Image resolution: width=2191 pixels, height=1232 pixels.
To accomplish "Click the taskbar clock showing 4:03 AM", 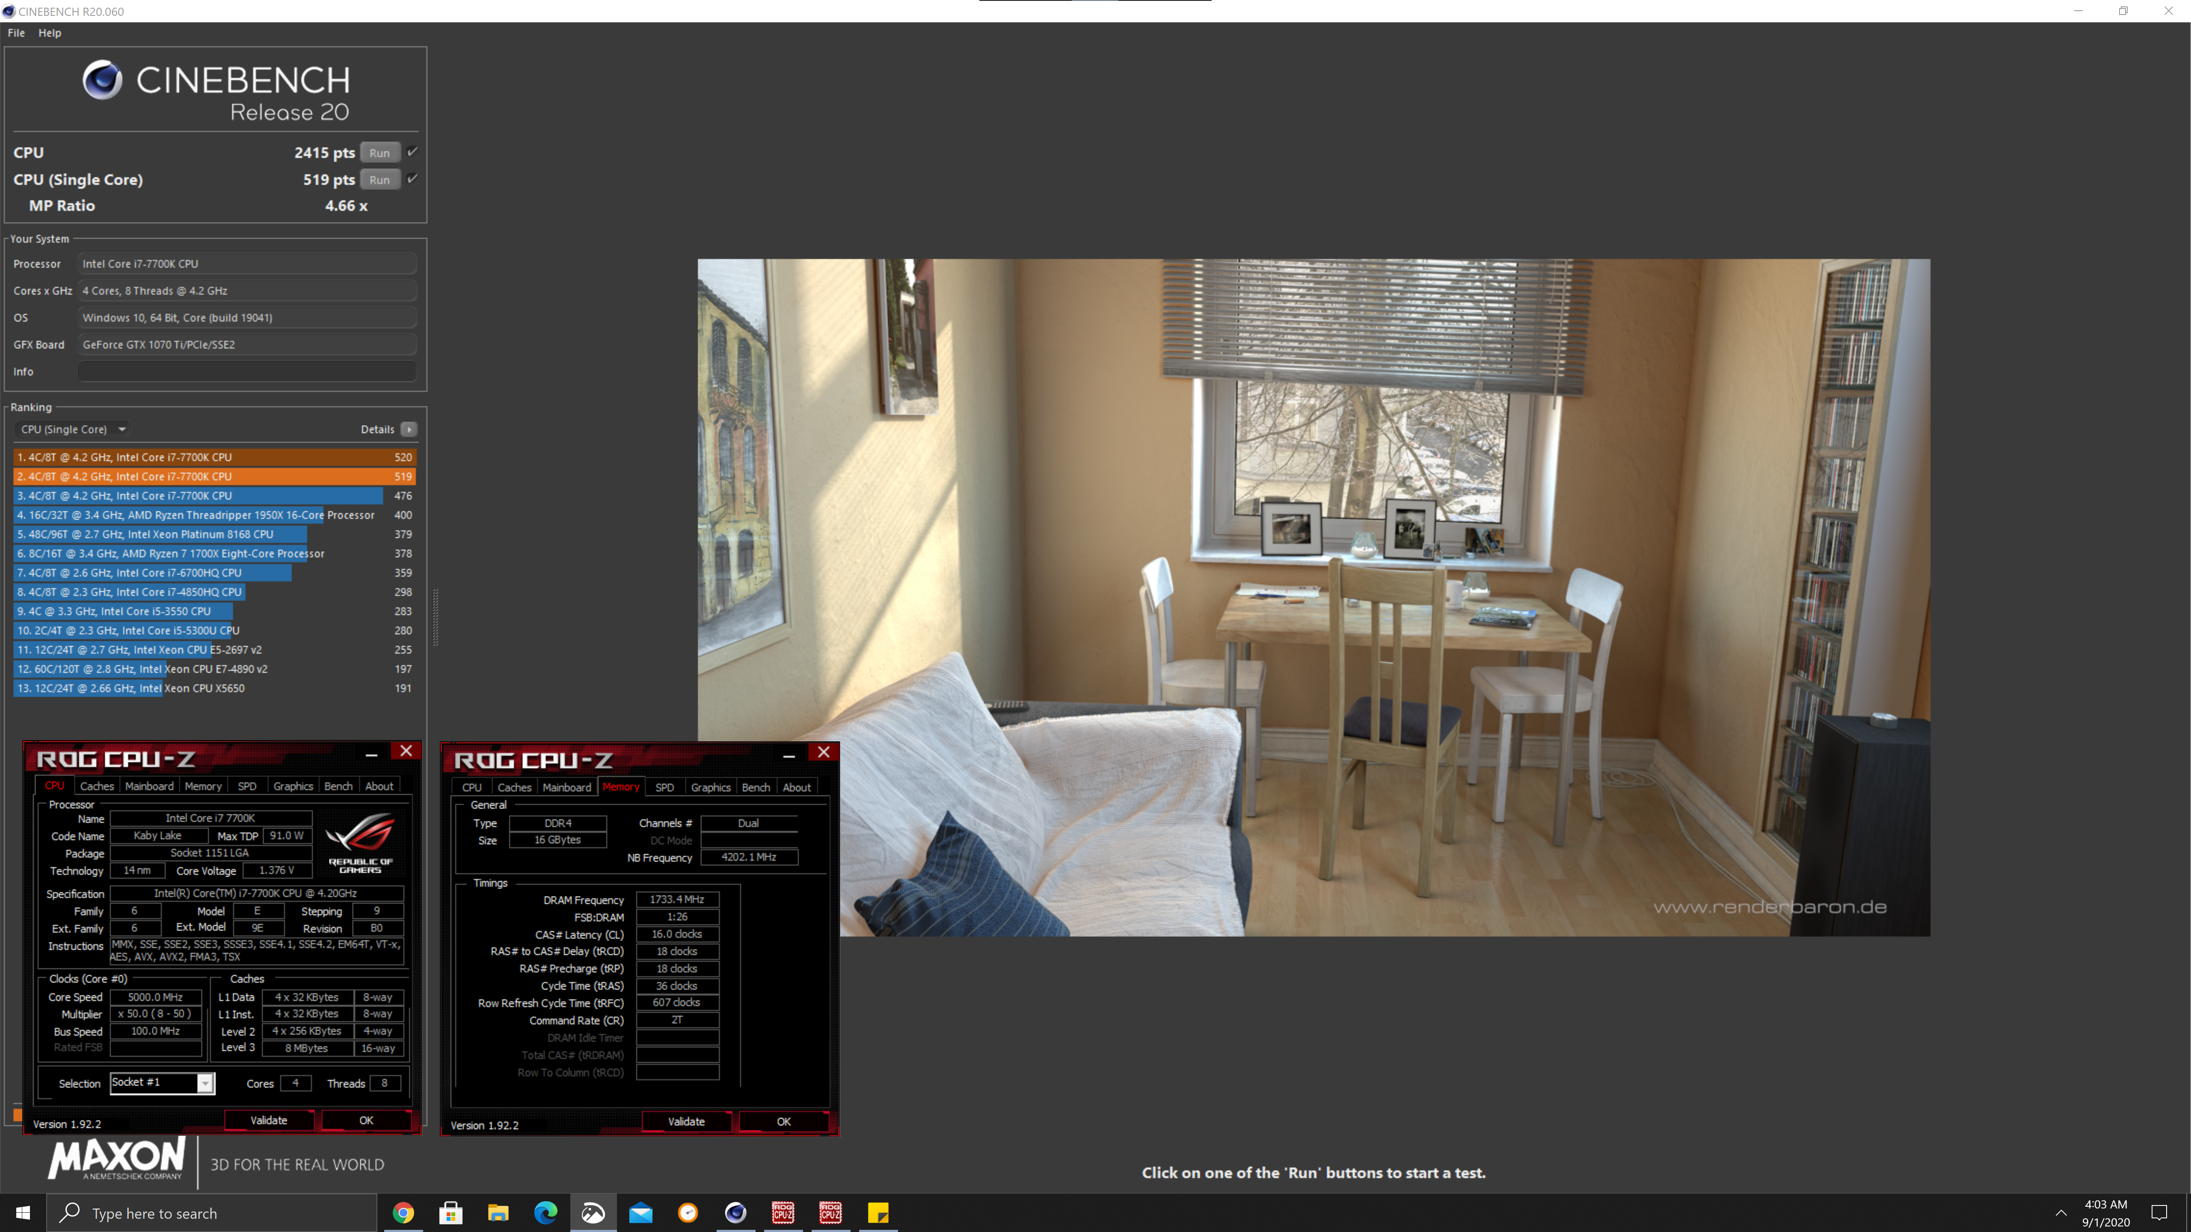I will [x=2106, y=1213].
